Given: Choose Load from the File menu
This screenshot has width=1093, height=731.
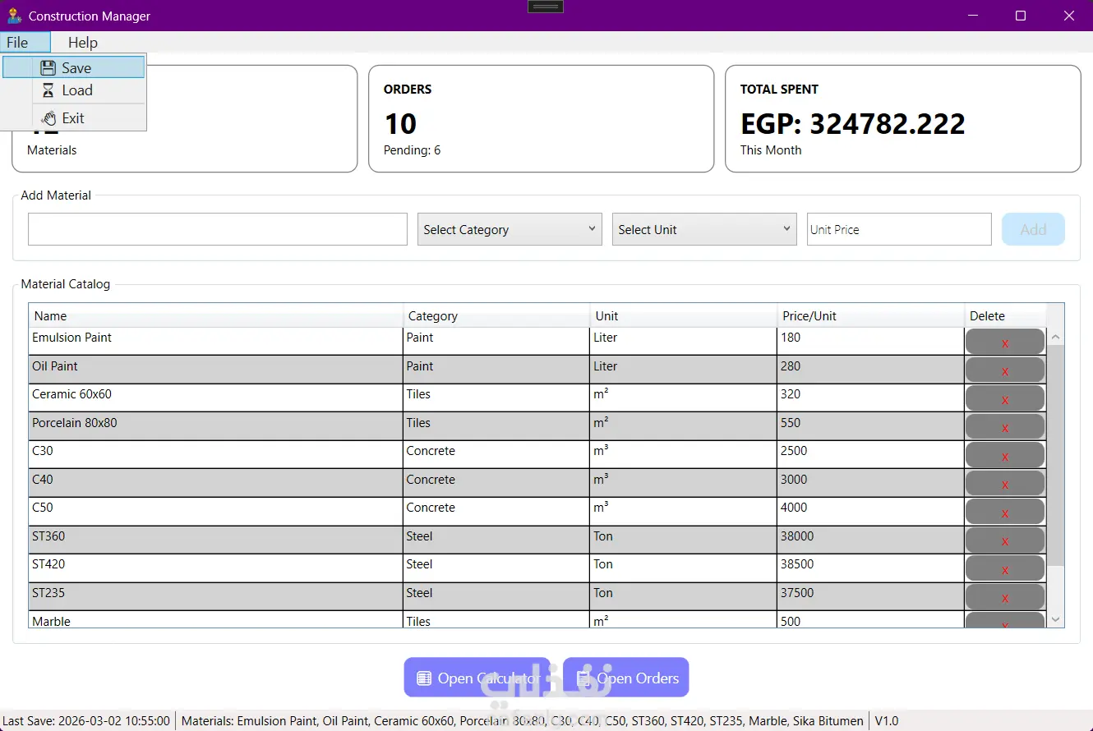Looking at the screenshot, I should pos(74,90).
